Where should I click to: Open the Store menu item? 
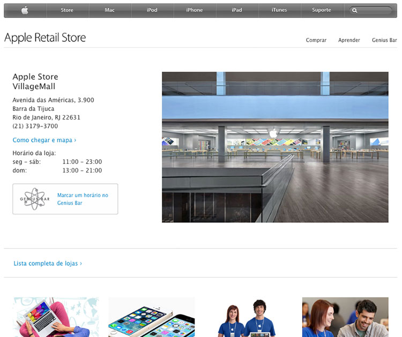coord(67,10)
